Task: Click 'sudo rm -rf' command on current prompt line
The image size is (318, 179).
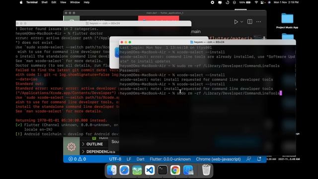Action: [x=228, y=93]
